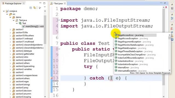175x98 pixels.
Task: Collapse the src folder node
Action: [x=7, y=14]
